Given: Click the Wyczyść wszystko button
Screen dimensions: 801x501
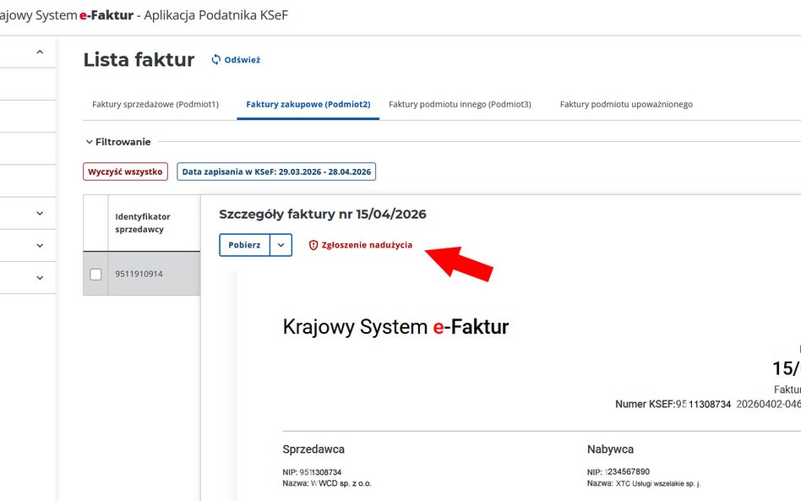Looking at the screenshot, I should point(123,171).
